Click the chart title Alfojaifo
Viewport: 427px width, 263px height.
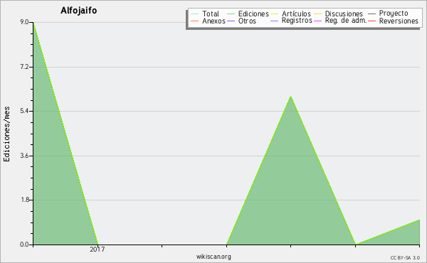pyautogui.click(x=79, y=11)
